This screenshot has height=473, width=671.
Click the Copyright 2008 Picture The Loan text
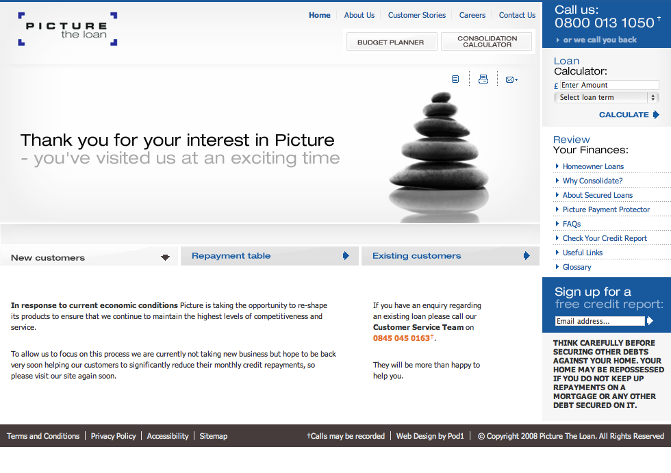571,436
